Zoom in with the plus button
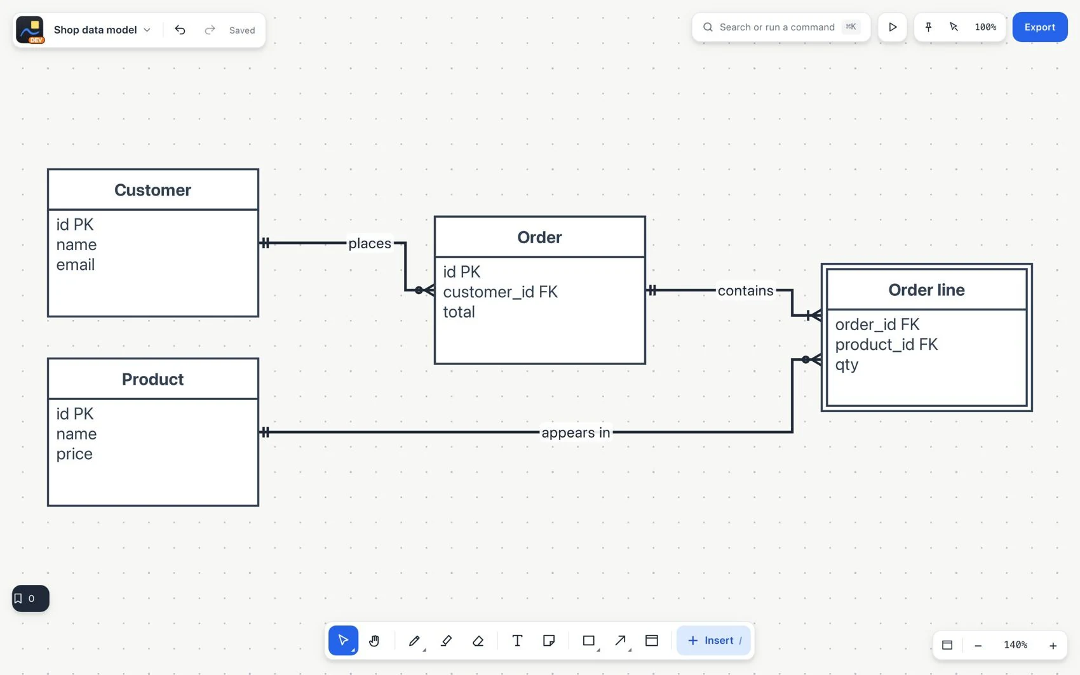 1053,645
